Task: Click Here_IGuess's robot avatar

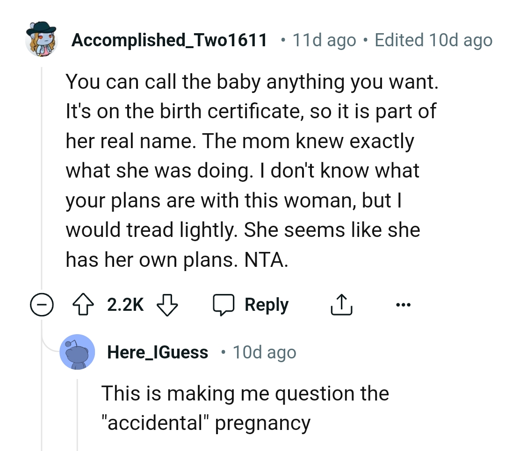Action: pos(78,352)
